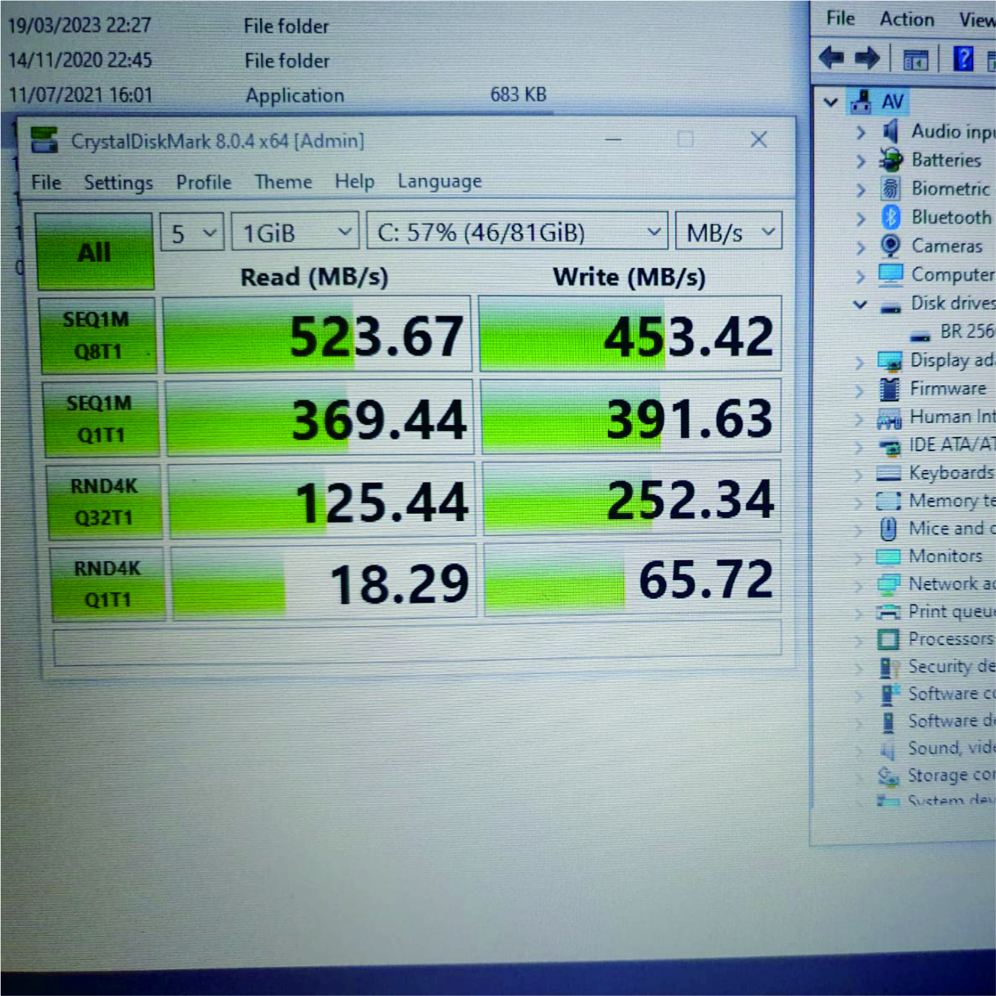The image size is (996, 996).
Task: Expand the Audio inputs category
Action: (860, 132)
